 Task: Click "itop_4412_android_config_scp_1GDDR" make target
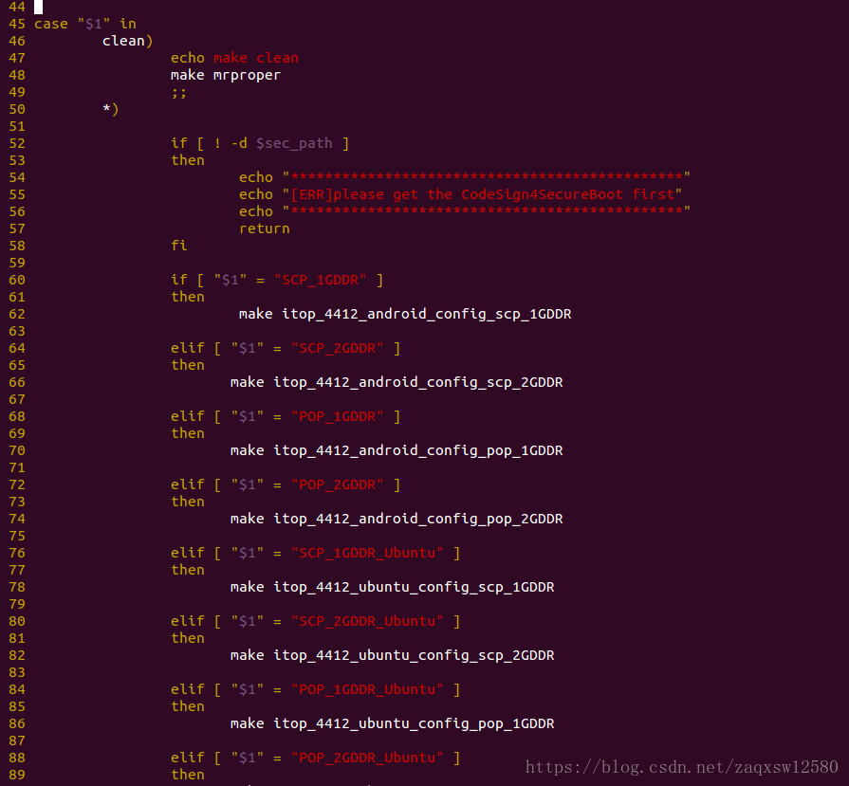(x=427, y=315)
